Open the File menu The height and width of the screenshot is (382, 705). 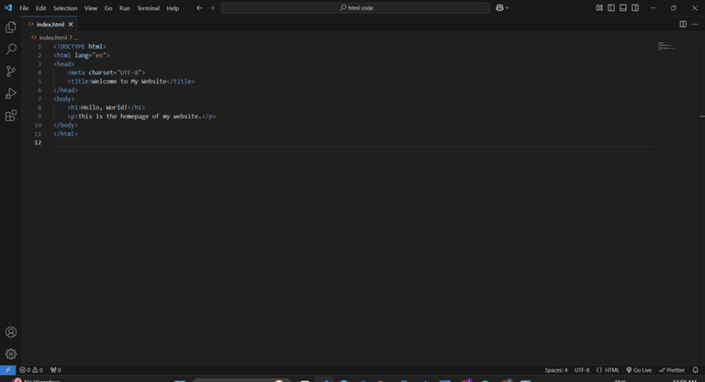click(24, 8)
